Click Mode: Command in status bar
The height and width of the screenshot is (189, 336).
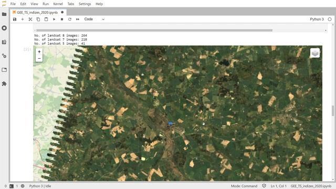[x=244, y=186]
